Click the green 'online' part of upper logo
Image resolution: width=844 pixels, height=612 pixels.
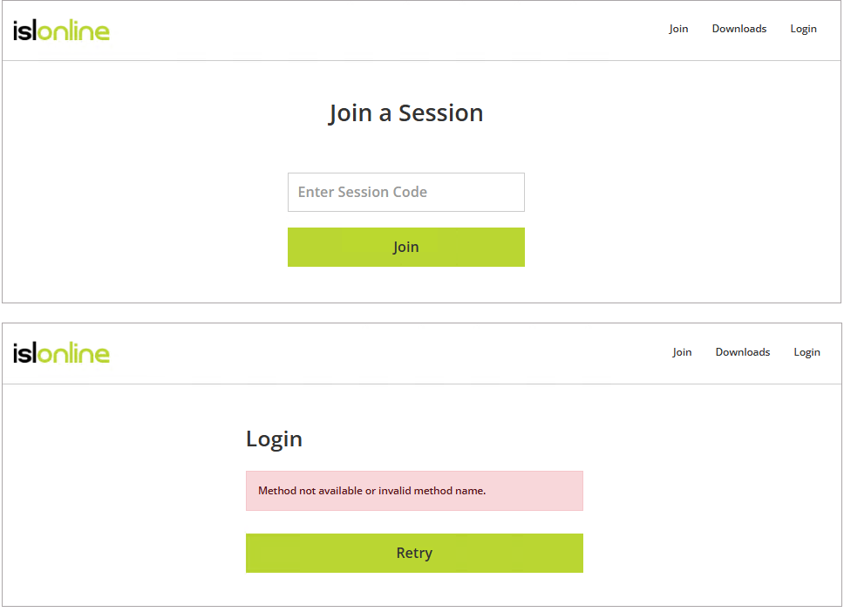[74, 31]
